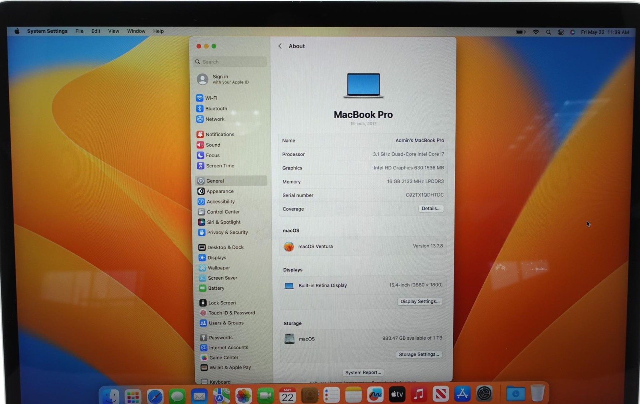Click the MacBook Pro laptop image

[363, 85]
